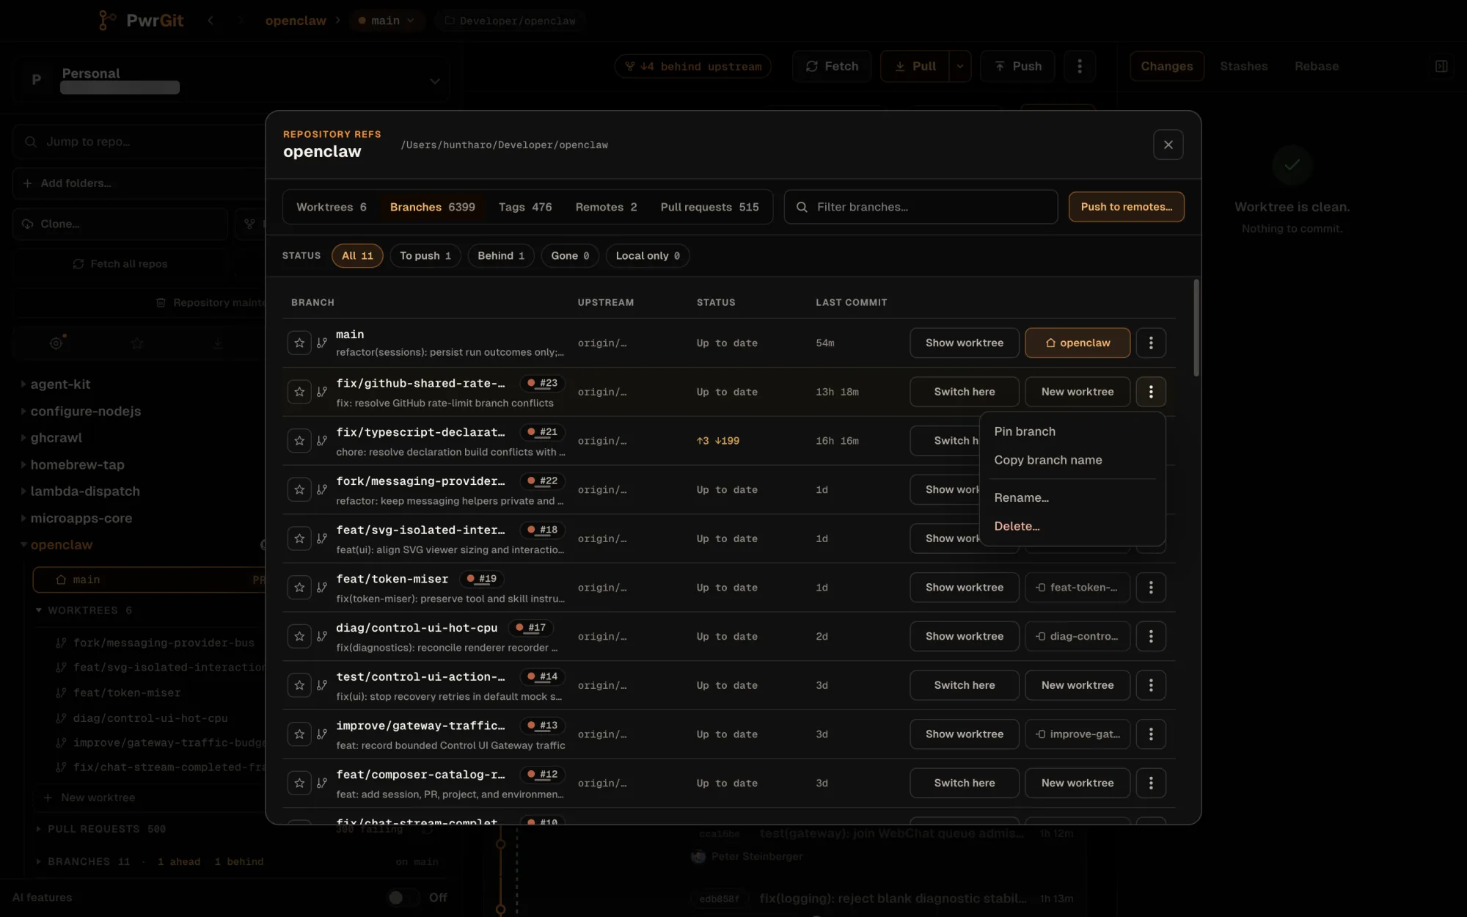Open more options for feat/token-miser row

pos(1151,588)
